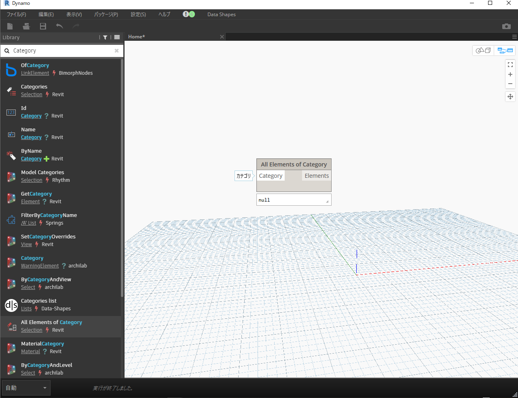The image size is (518, 398).
Task: Click the Save toolbar icon
Action: click(43, 26)
